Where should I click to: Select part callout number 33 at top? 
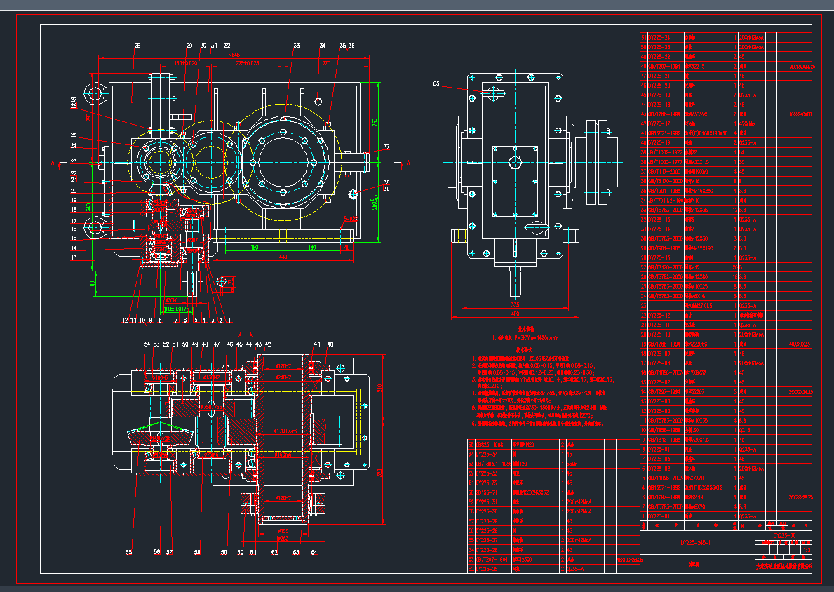[296, 46]
